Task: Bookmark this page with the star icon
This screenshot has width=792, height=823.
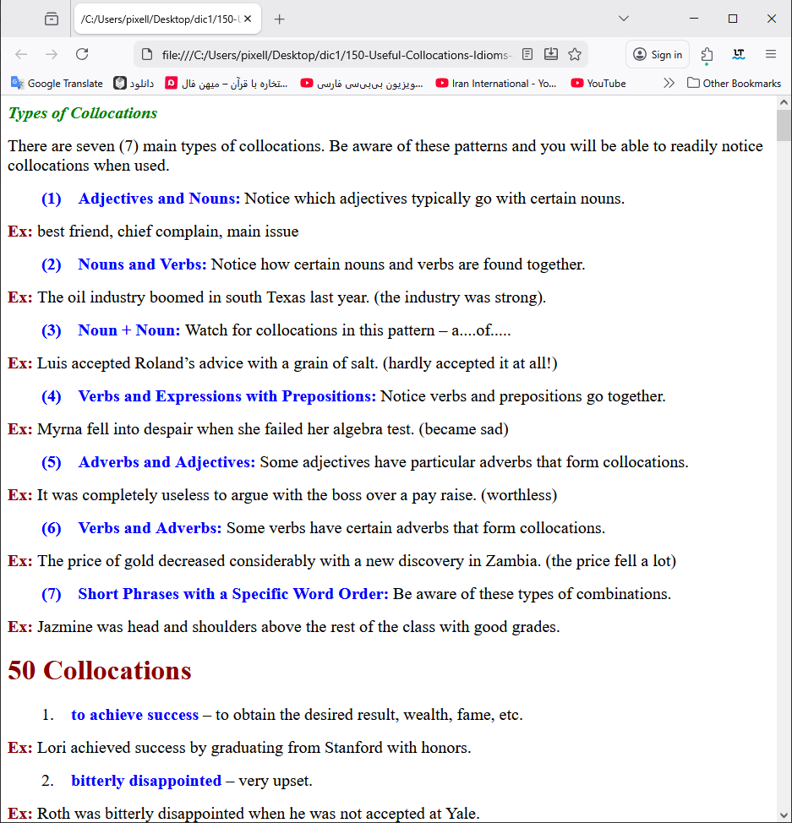Action: [575, 54]
